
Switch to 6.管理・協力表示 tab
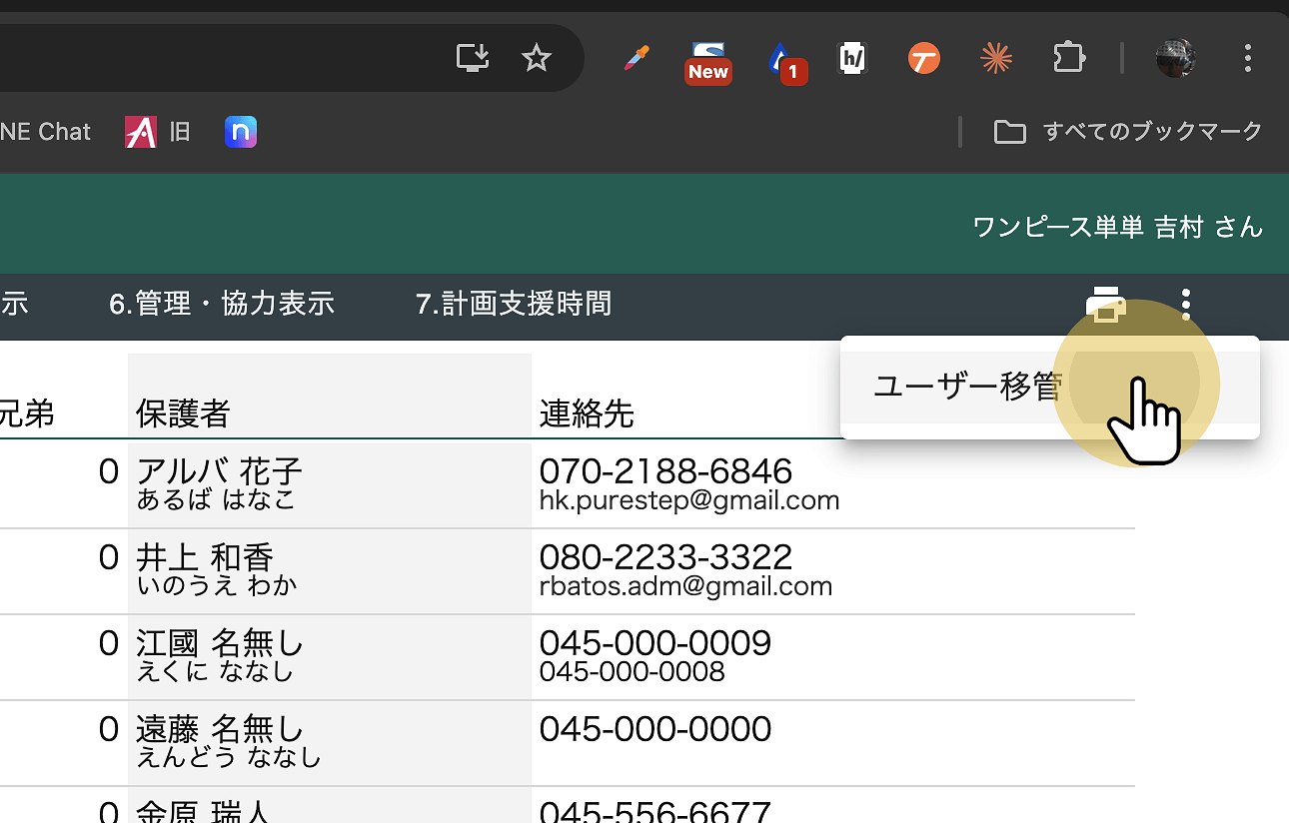point(221,304)
